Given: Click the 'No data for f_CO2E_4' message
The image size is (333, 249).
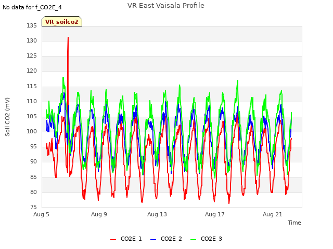Looking at the screenshot, I should coord(32,7).
